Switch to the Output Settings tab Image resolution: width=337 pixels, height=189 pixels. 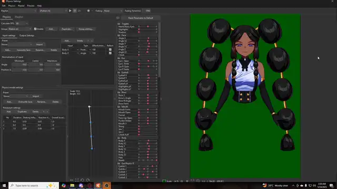[27, 36]
